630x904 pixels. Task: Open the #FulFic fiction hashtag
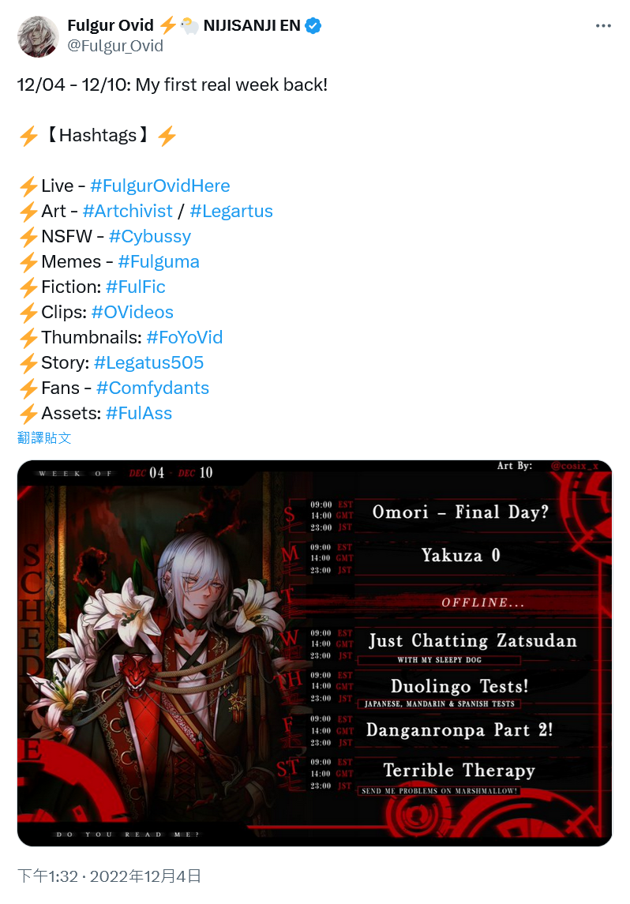click(x=136, y=287)
